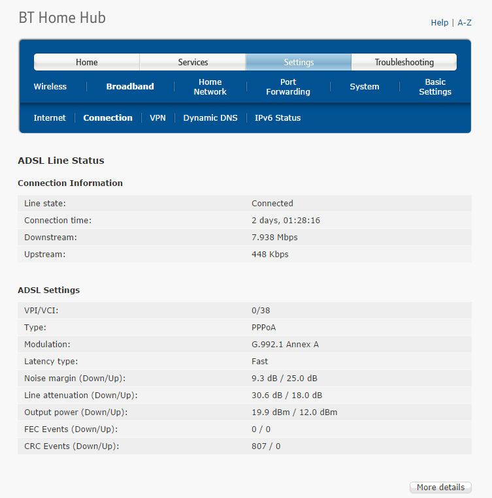Select downstream value 7.938 Mbps
The width and height of the screenshot is (492, 498).
tap(274, 237)
